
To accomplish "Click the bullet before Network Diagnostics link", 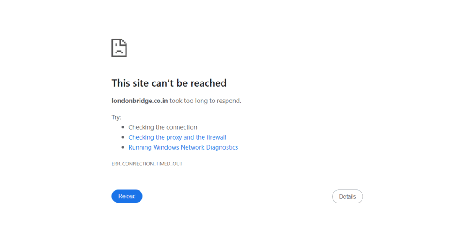I will [123, 147].
